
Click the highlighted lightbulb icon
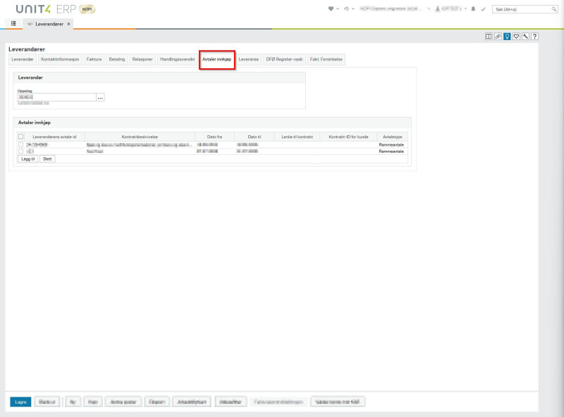507,37
